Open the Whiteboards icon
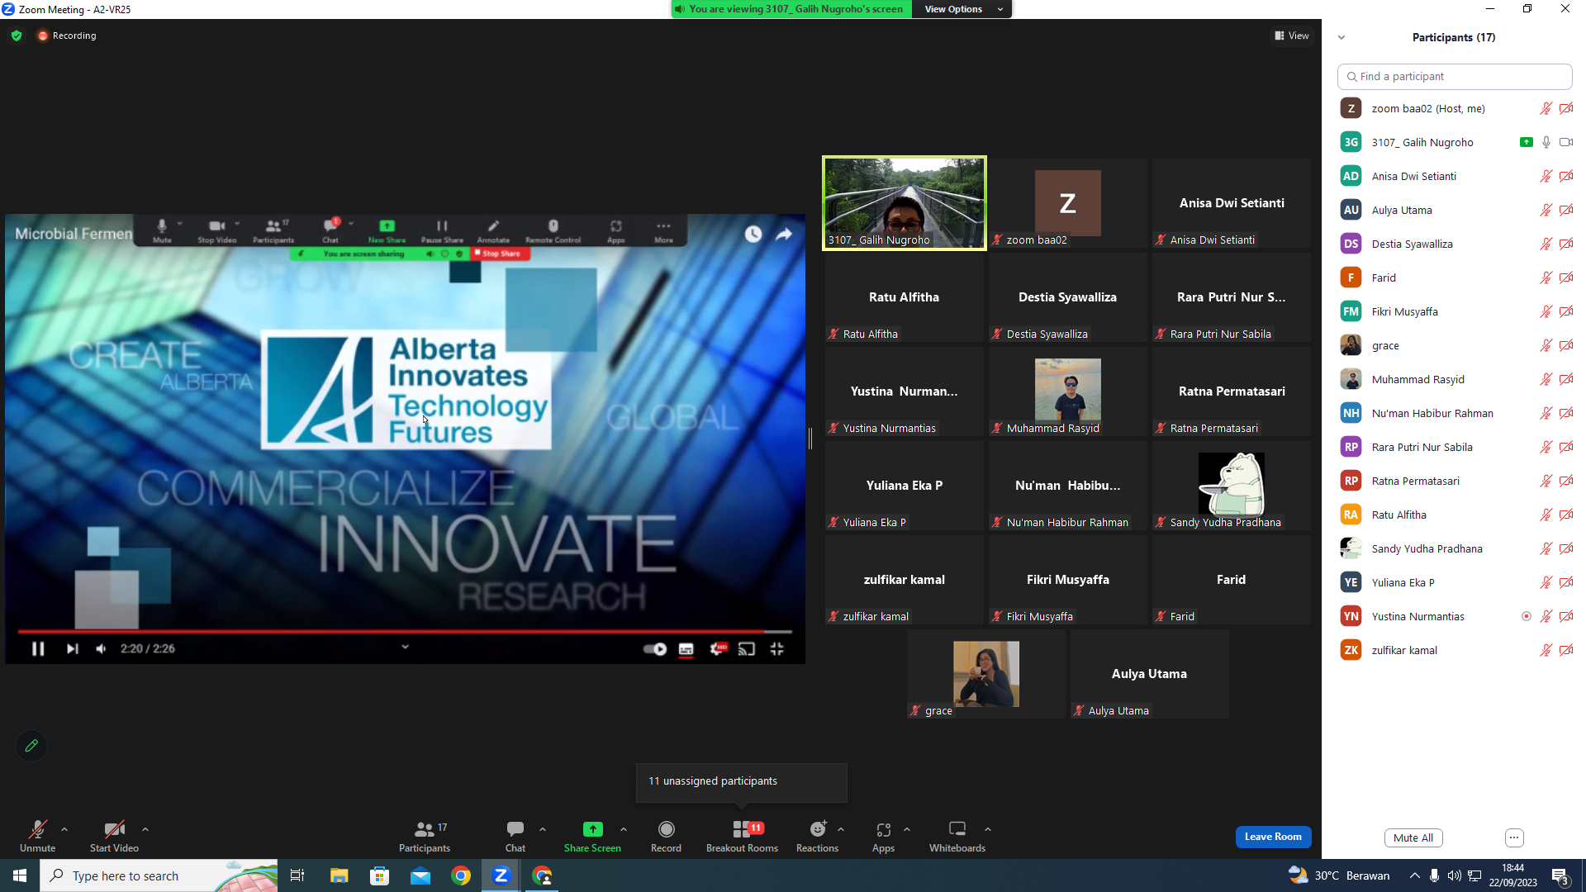 (957, 829)
